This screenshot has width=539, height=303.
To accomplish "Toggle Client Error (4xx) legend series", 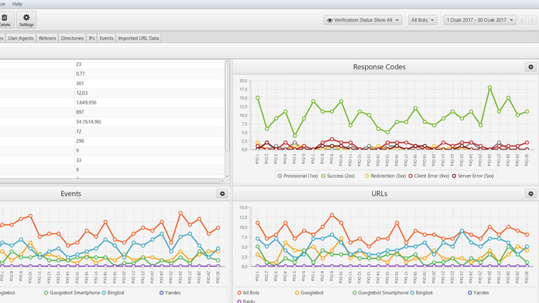I will point(429,176).
